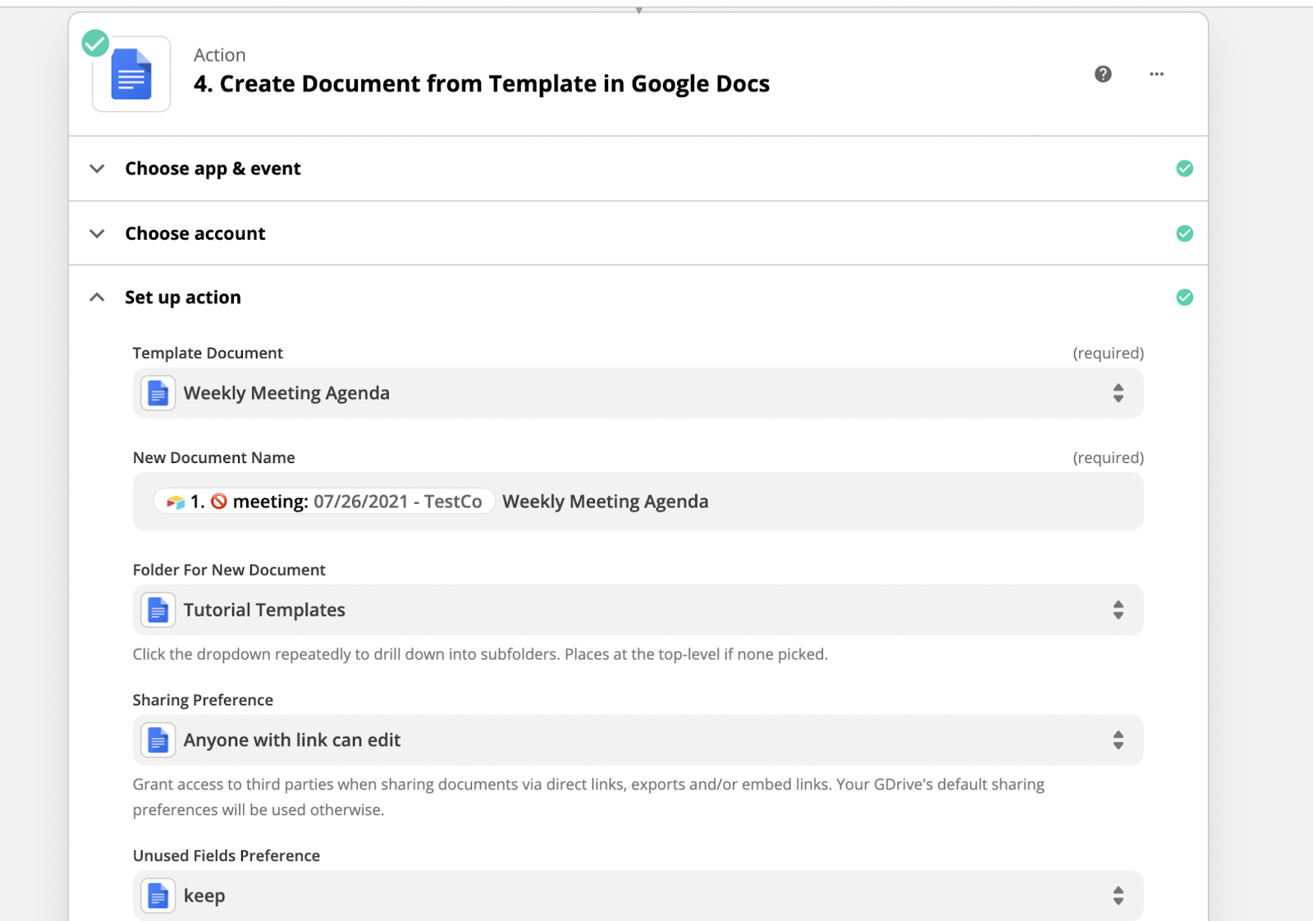
Task: Expand the Choose account section
Action: [97, 233]
